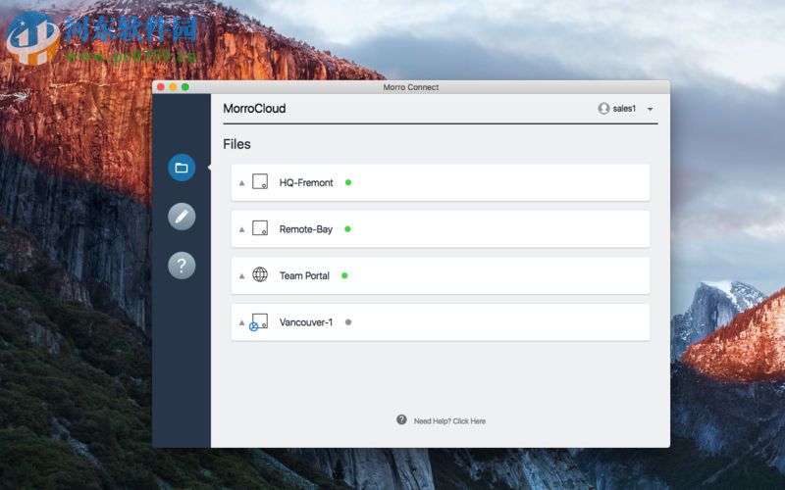785x490 pixels.
Task: Close the Morro Connect window
Action: click(x=161, y=87)
